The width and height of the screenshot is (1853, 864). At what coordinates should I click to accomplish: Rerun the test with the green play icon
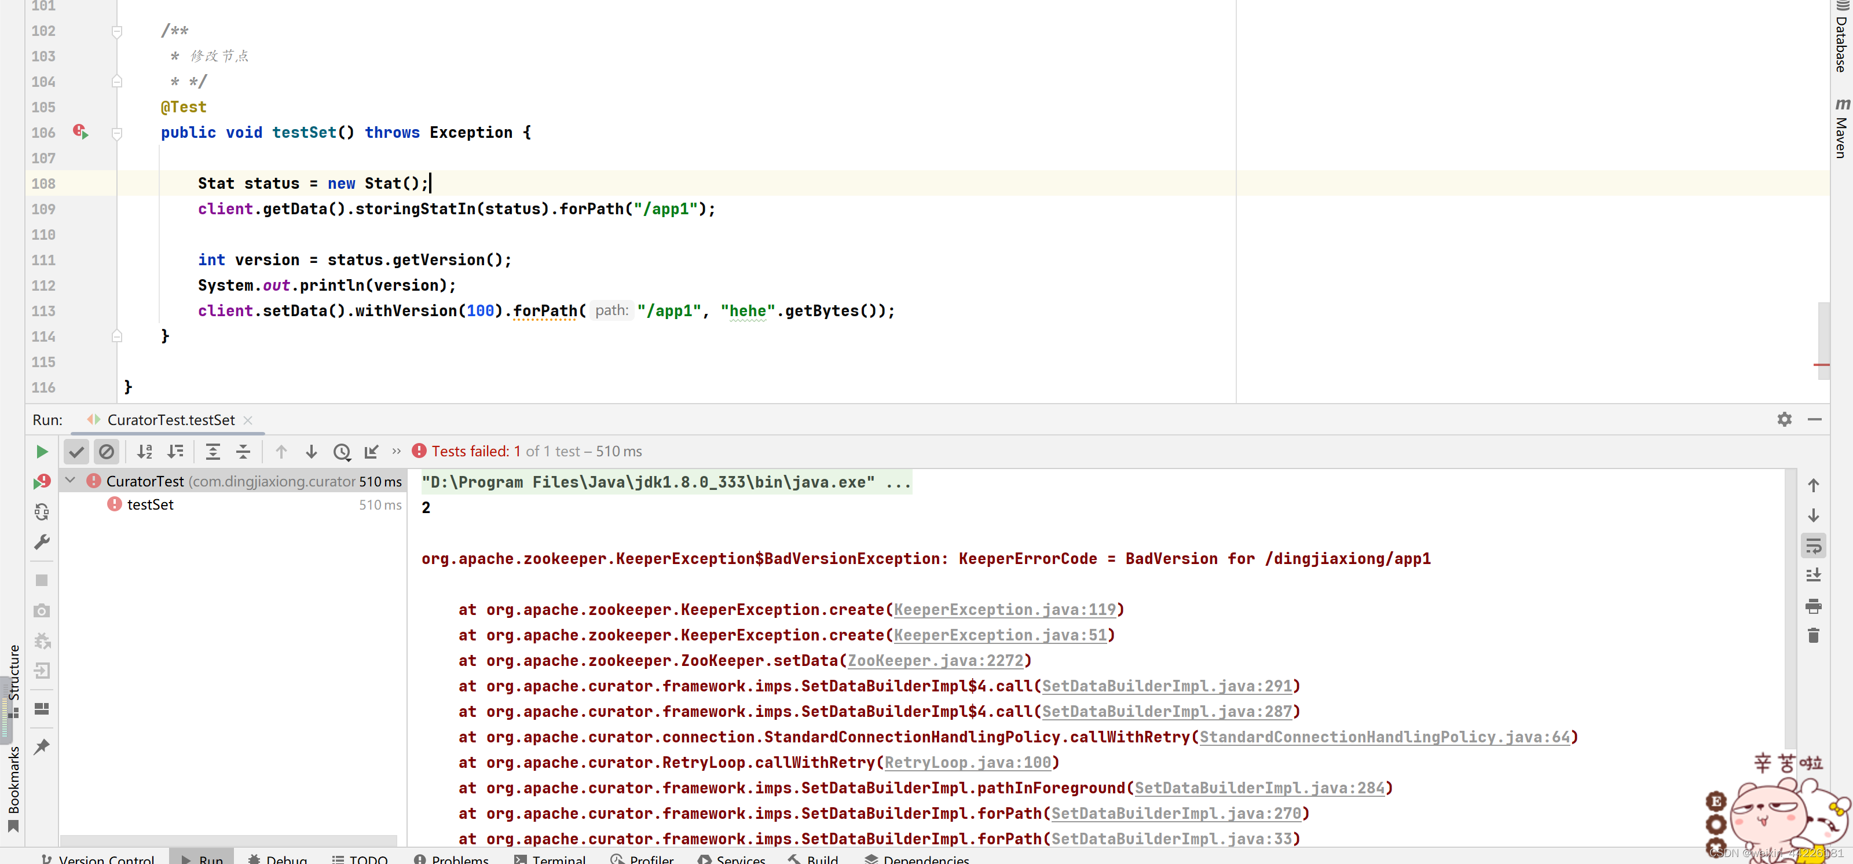pyautogui.click(x=42, y=452)
